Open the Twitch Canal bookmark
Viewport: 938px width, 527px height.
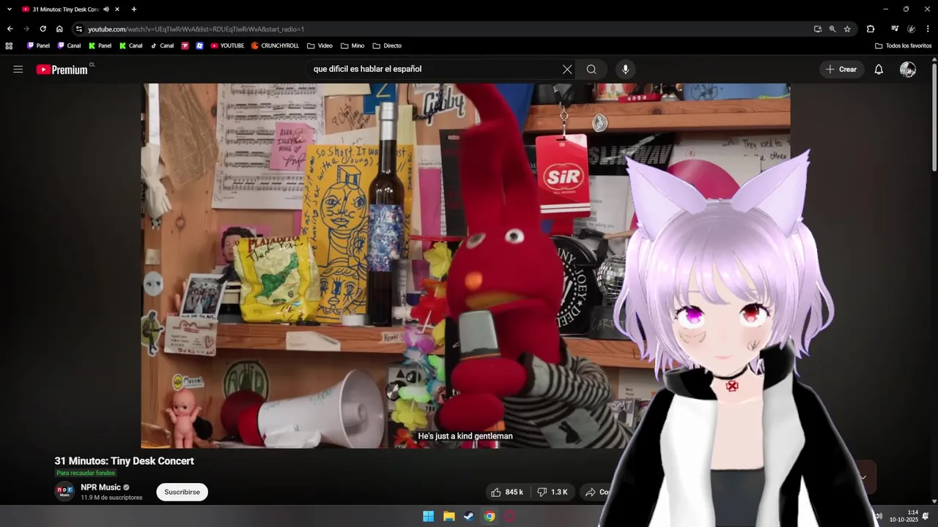pyautogui.click(x=69, y=45)
